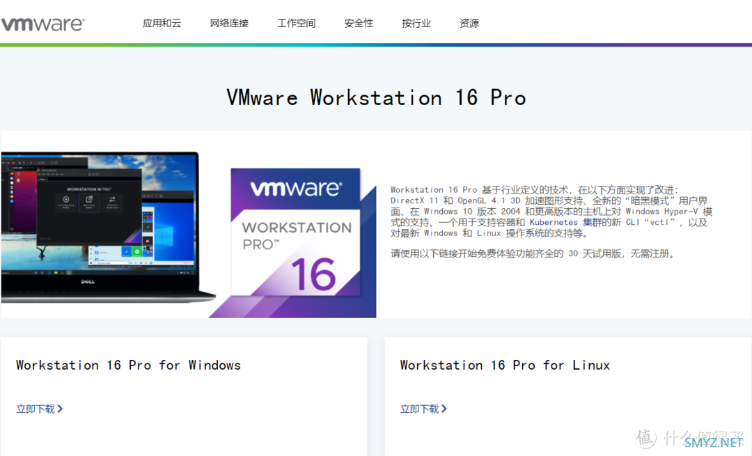Click the paragraph starting Workstation 16 Pro 基于行业定义
Image resolution: width=752 pixels, height=456 pixels.
551,212
